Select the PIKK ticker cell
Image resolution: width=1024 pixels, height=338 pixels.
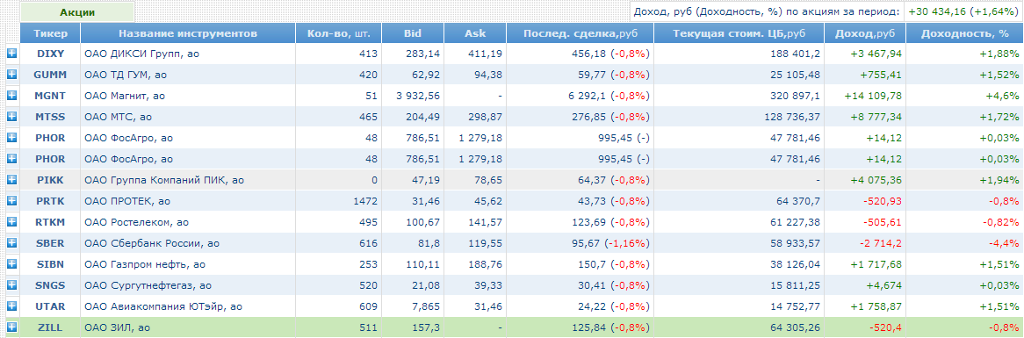50,179
